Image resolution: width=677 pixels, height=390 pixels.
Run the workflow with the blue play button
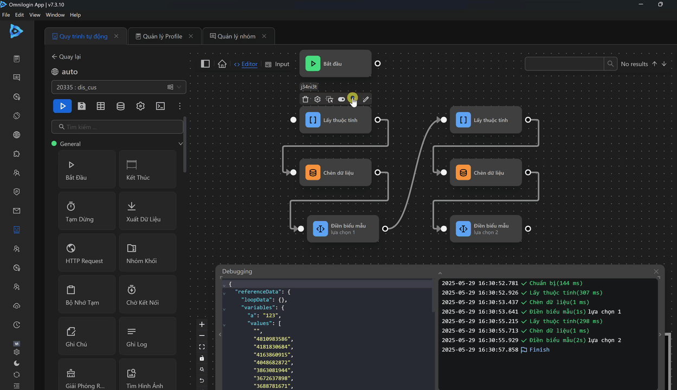(62, 106)
